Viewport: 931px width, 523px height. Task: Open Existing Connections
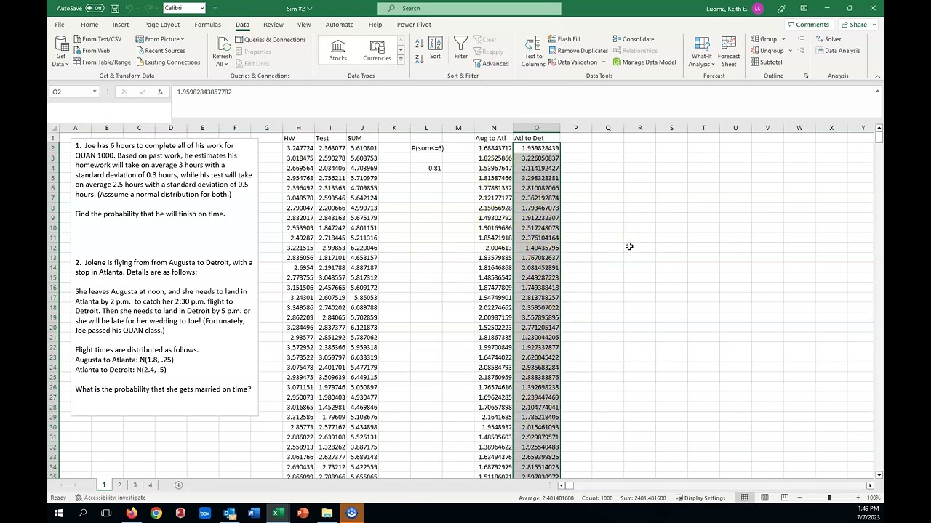tap(167, 62)
